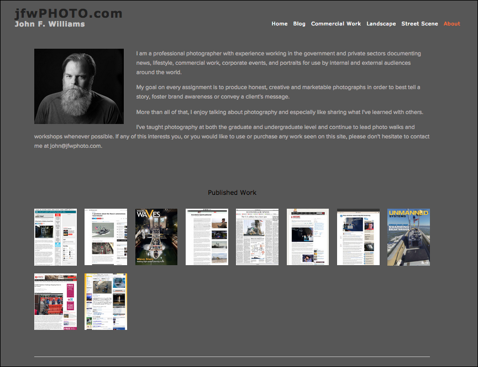Open the article thumbnail with four stacked photos
This screenshot has width=478, height=367.
207,237
